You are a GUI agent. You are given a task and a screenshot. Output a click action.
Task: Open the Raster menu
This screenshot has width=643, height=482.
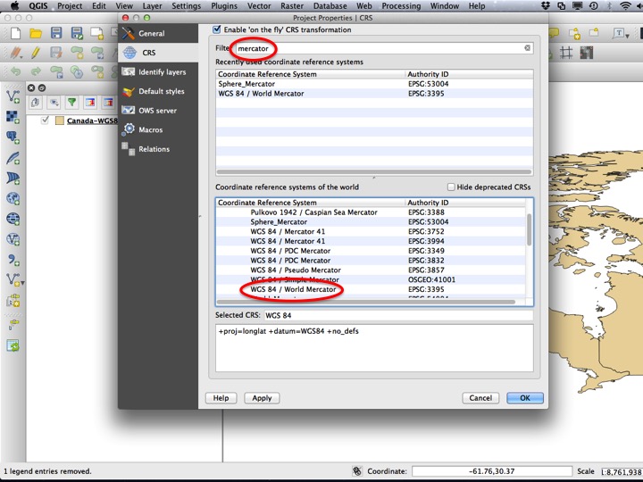(292, 5)
